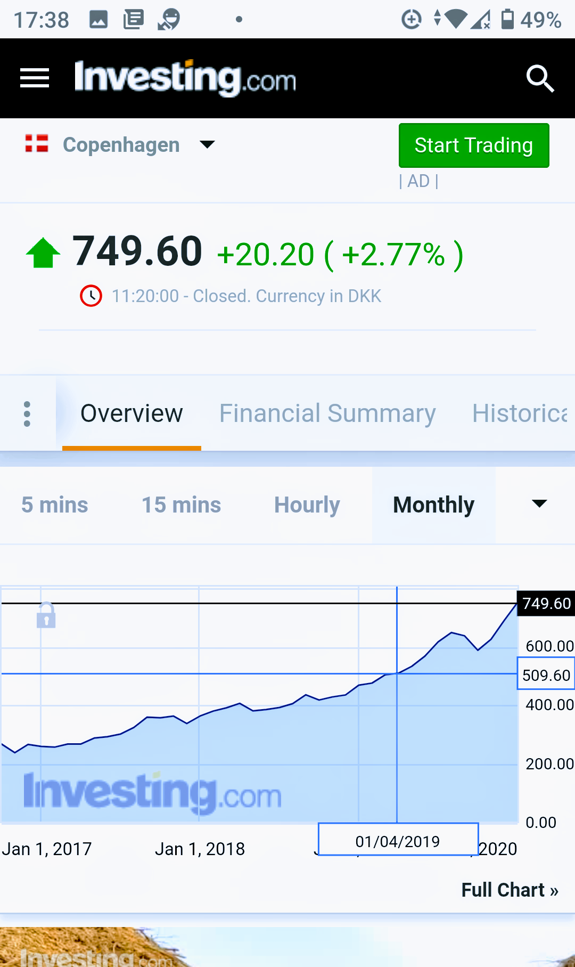575x967 pixels.
Task: Select the Monthly chart interval
Action: pyautogui.click(x=433, y=505)
